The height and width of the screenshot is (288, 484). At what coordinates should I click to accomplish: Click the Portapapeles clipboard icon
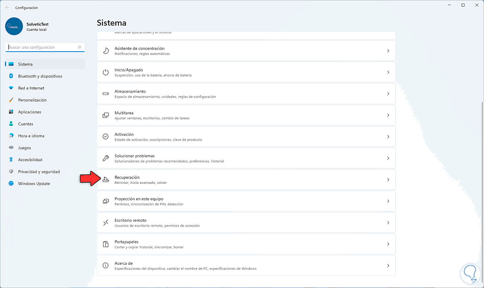(106, 244)
